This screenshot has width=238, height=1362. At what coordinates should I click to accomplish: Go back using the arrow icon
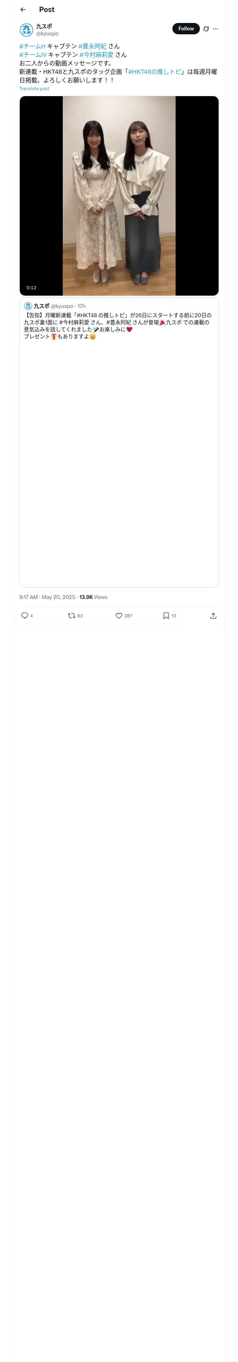point(23,10)
